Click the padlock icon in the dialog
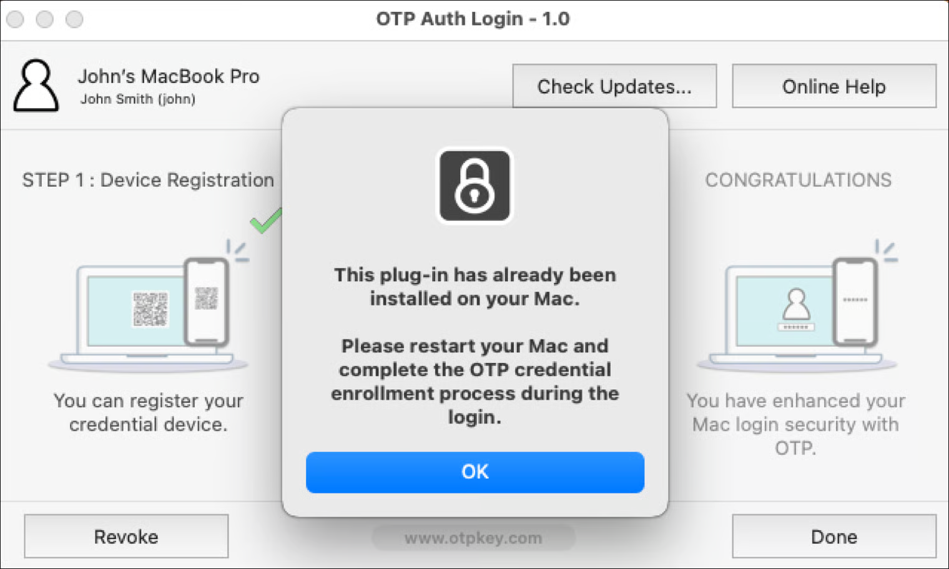Viewport: 949px width, 569px height. [x=474, y=186]
